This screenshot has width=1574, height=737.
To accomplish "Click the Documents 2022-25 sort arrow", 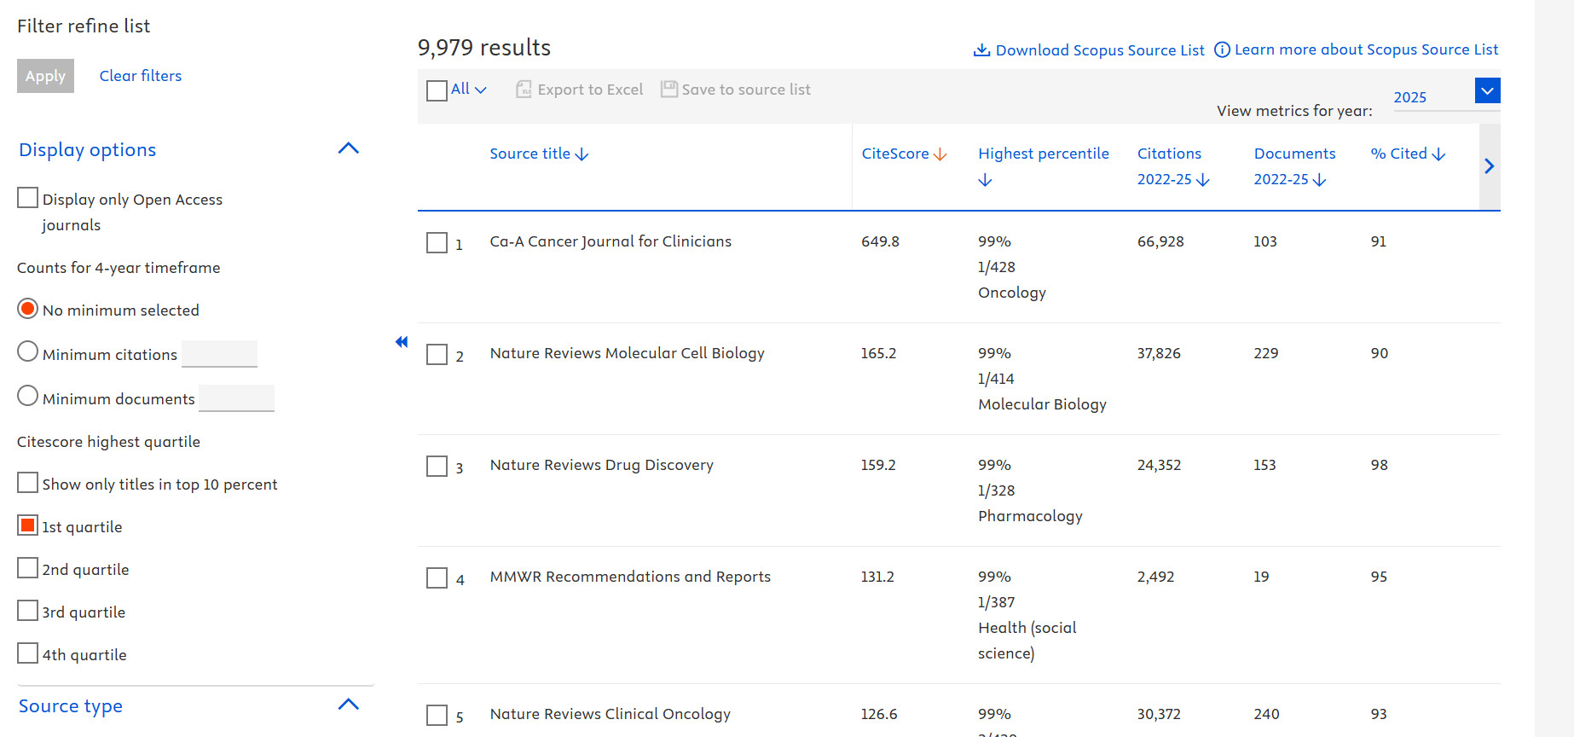I will coord(1319,180).
